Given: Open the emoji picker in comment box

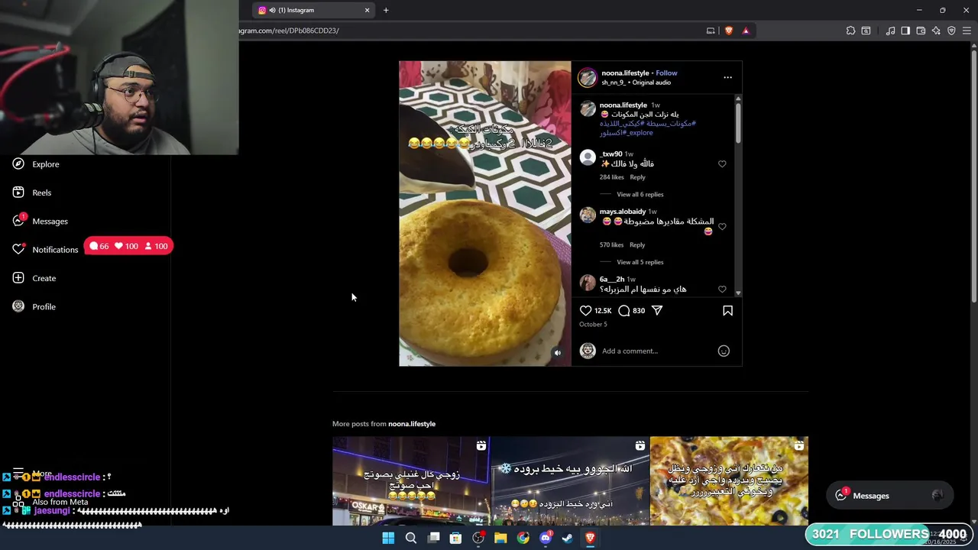Looking at the screenshot, I should pyautogui.click(x=724, y=351).
